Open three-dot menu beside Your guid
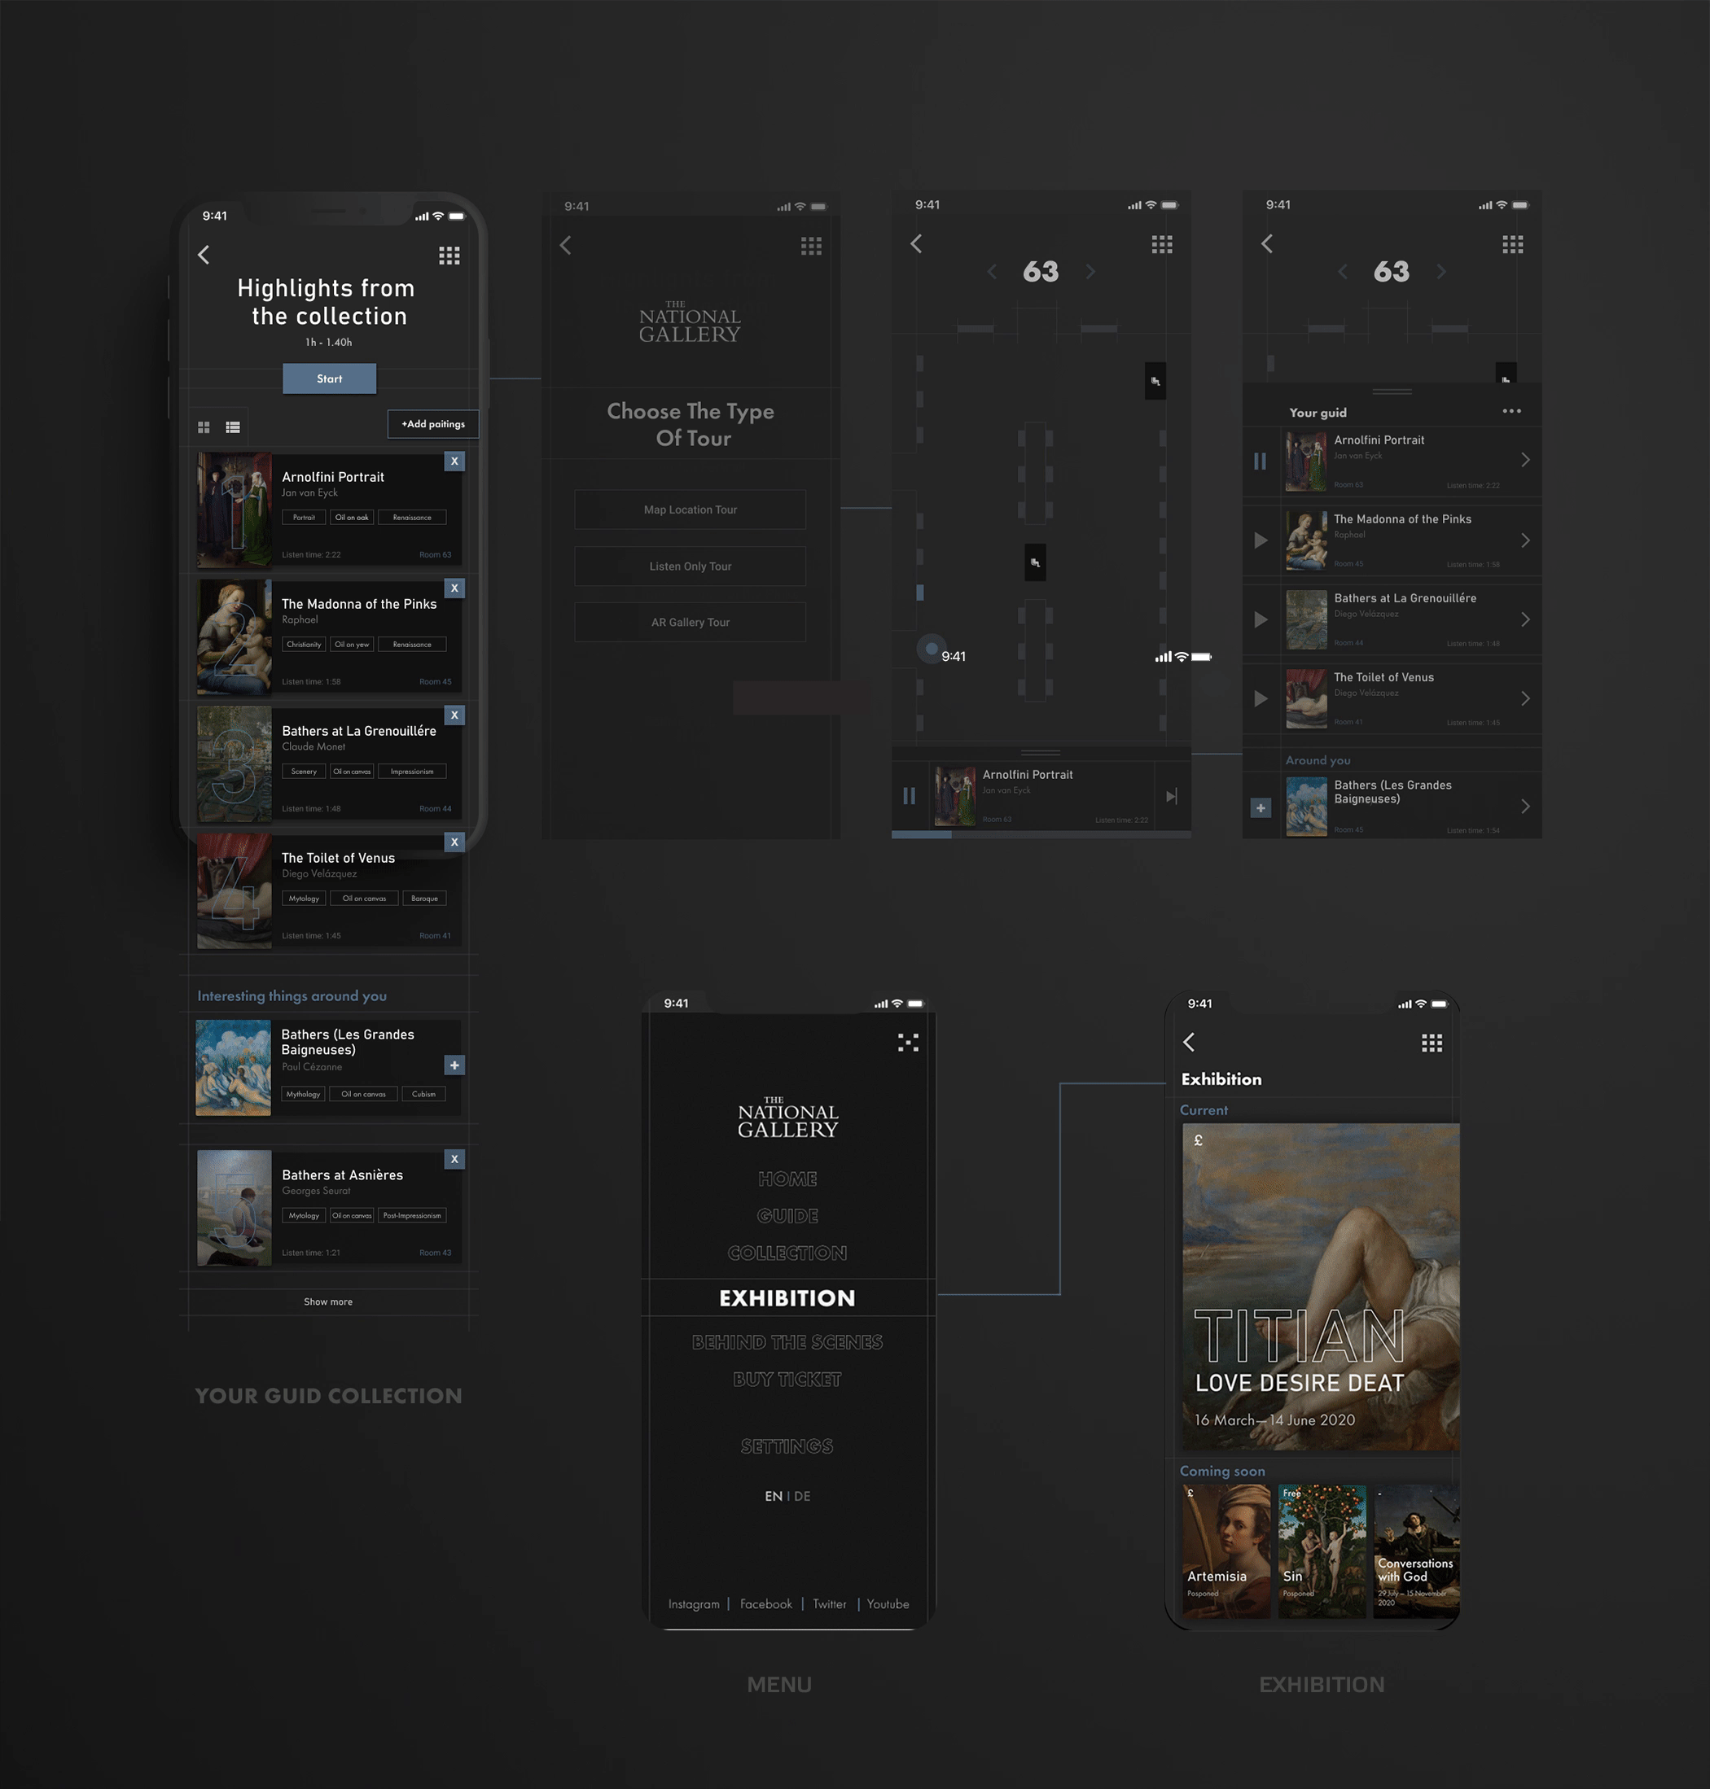This screenshot has height=1789, width=1710. (1511, 412)
